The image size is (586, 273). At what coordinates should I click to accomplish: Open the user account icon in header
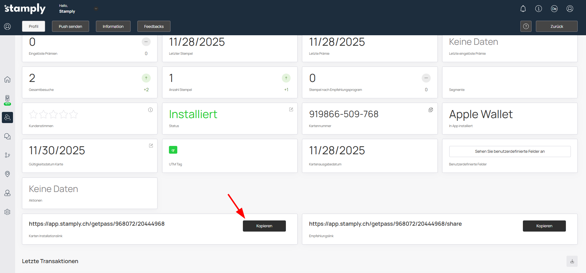(570, 9)
